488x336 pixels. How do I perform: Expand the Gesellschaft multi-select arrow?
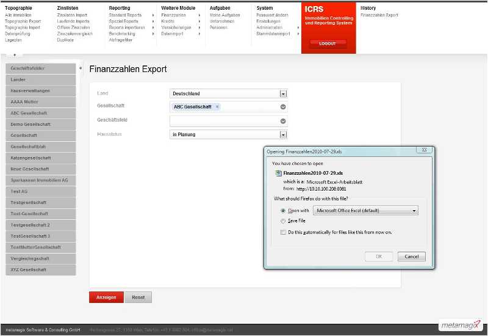tap(283, 107)
